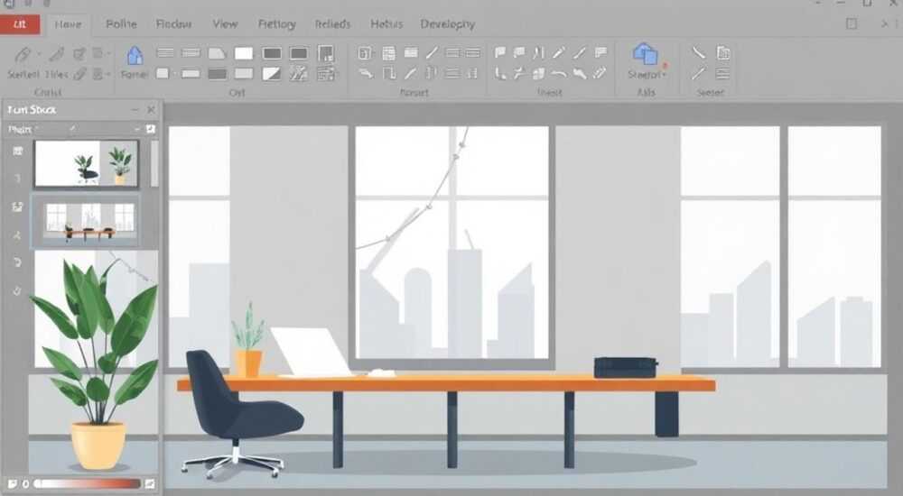Click the icon right of the gradient slider

150,484
